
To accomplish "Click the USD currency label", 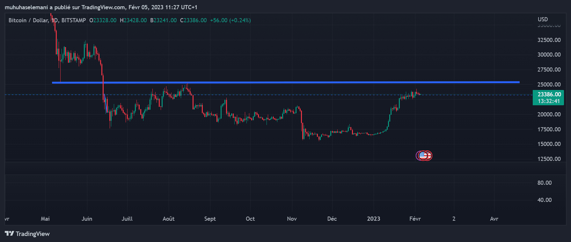I will tap(543, 19).
